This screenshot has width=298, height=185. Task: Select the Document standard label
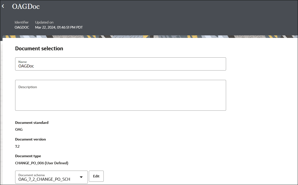tap(32, 123)
